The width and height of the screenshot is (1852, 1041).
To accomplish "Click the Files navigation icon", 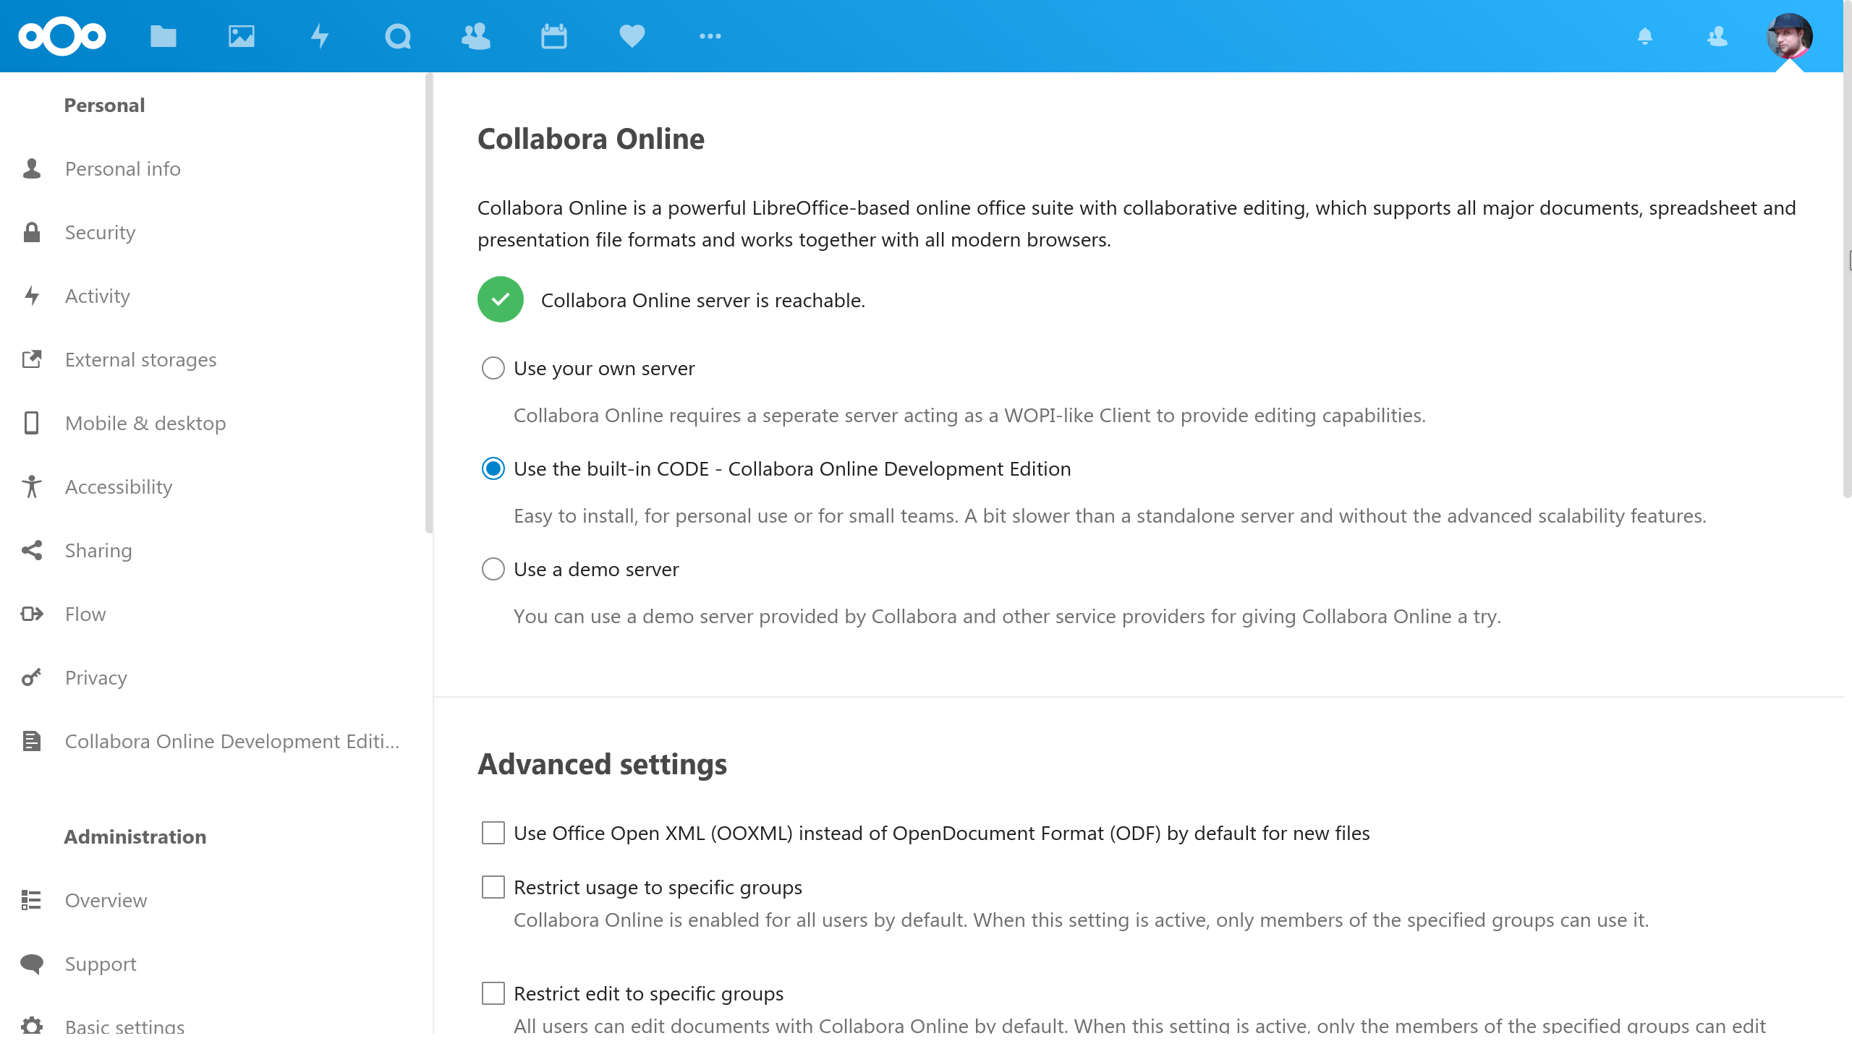I will (x=163, y=35).
